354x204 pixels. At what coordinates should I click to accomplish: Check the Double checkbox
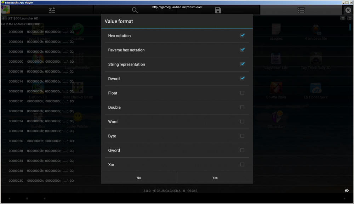click(242, 107)
